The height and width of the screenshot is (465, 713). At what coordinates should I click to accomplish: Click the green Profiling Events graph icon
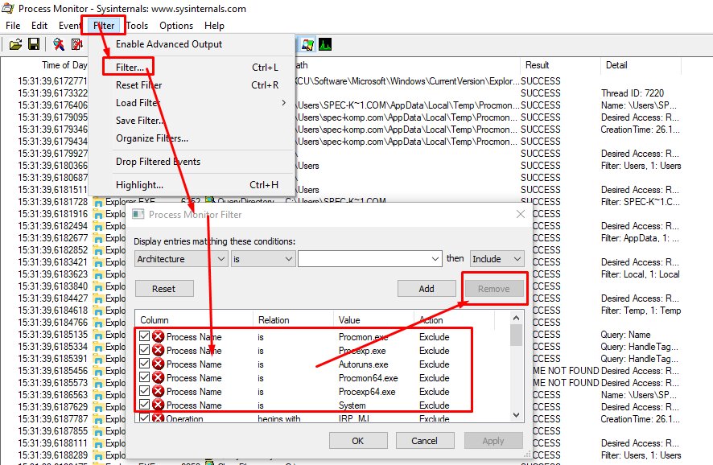click(325, 44)
